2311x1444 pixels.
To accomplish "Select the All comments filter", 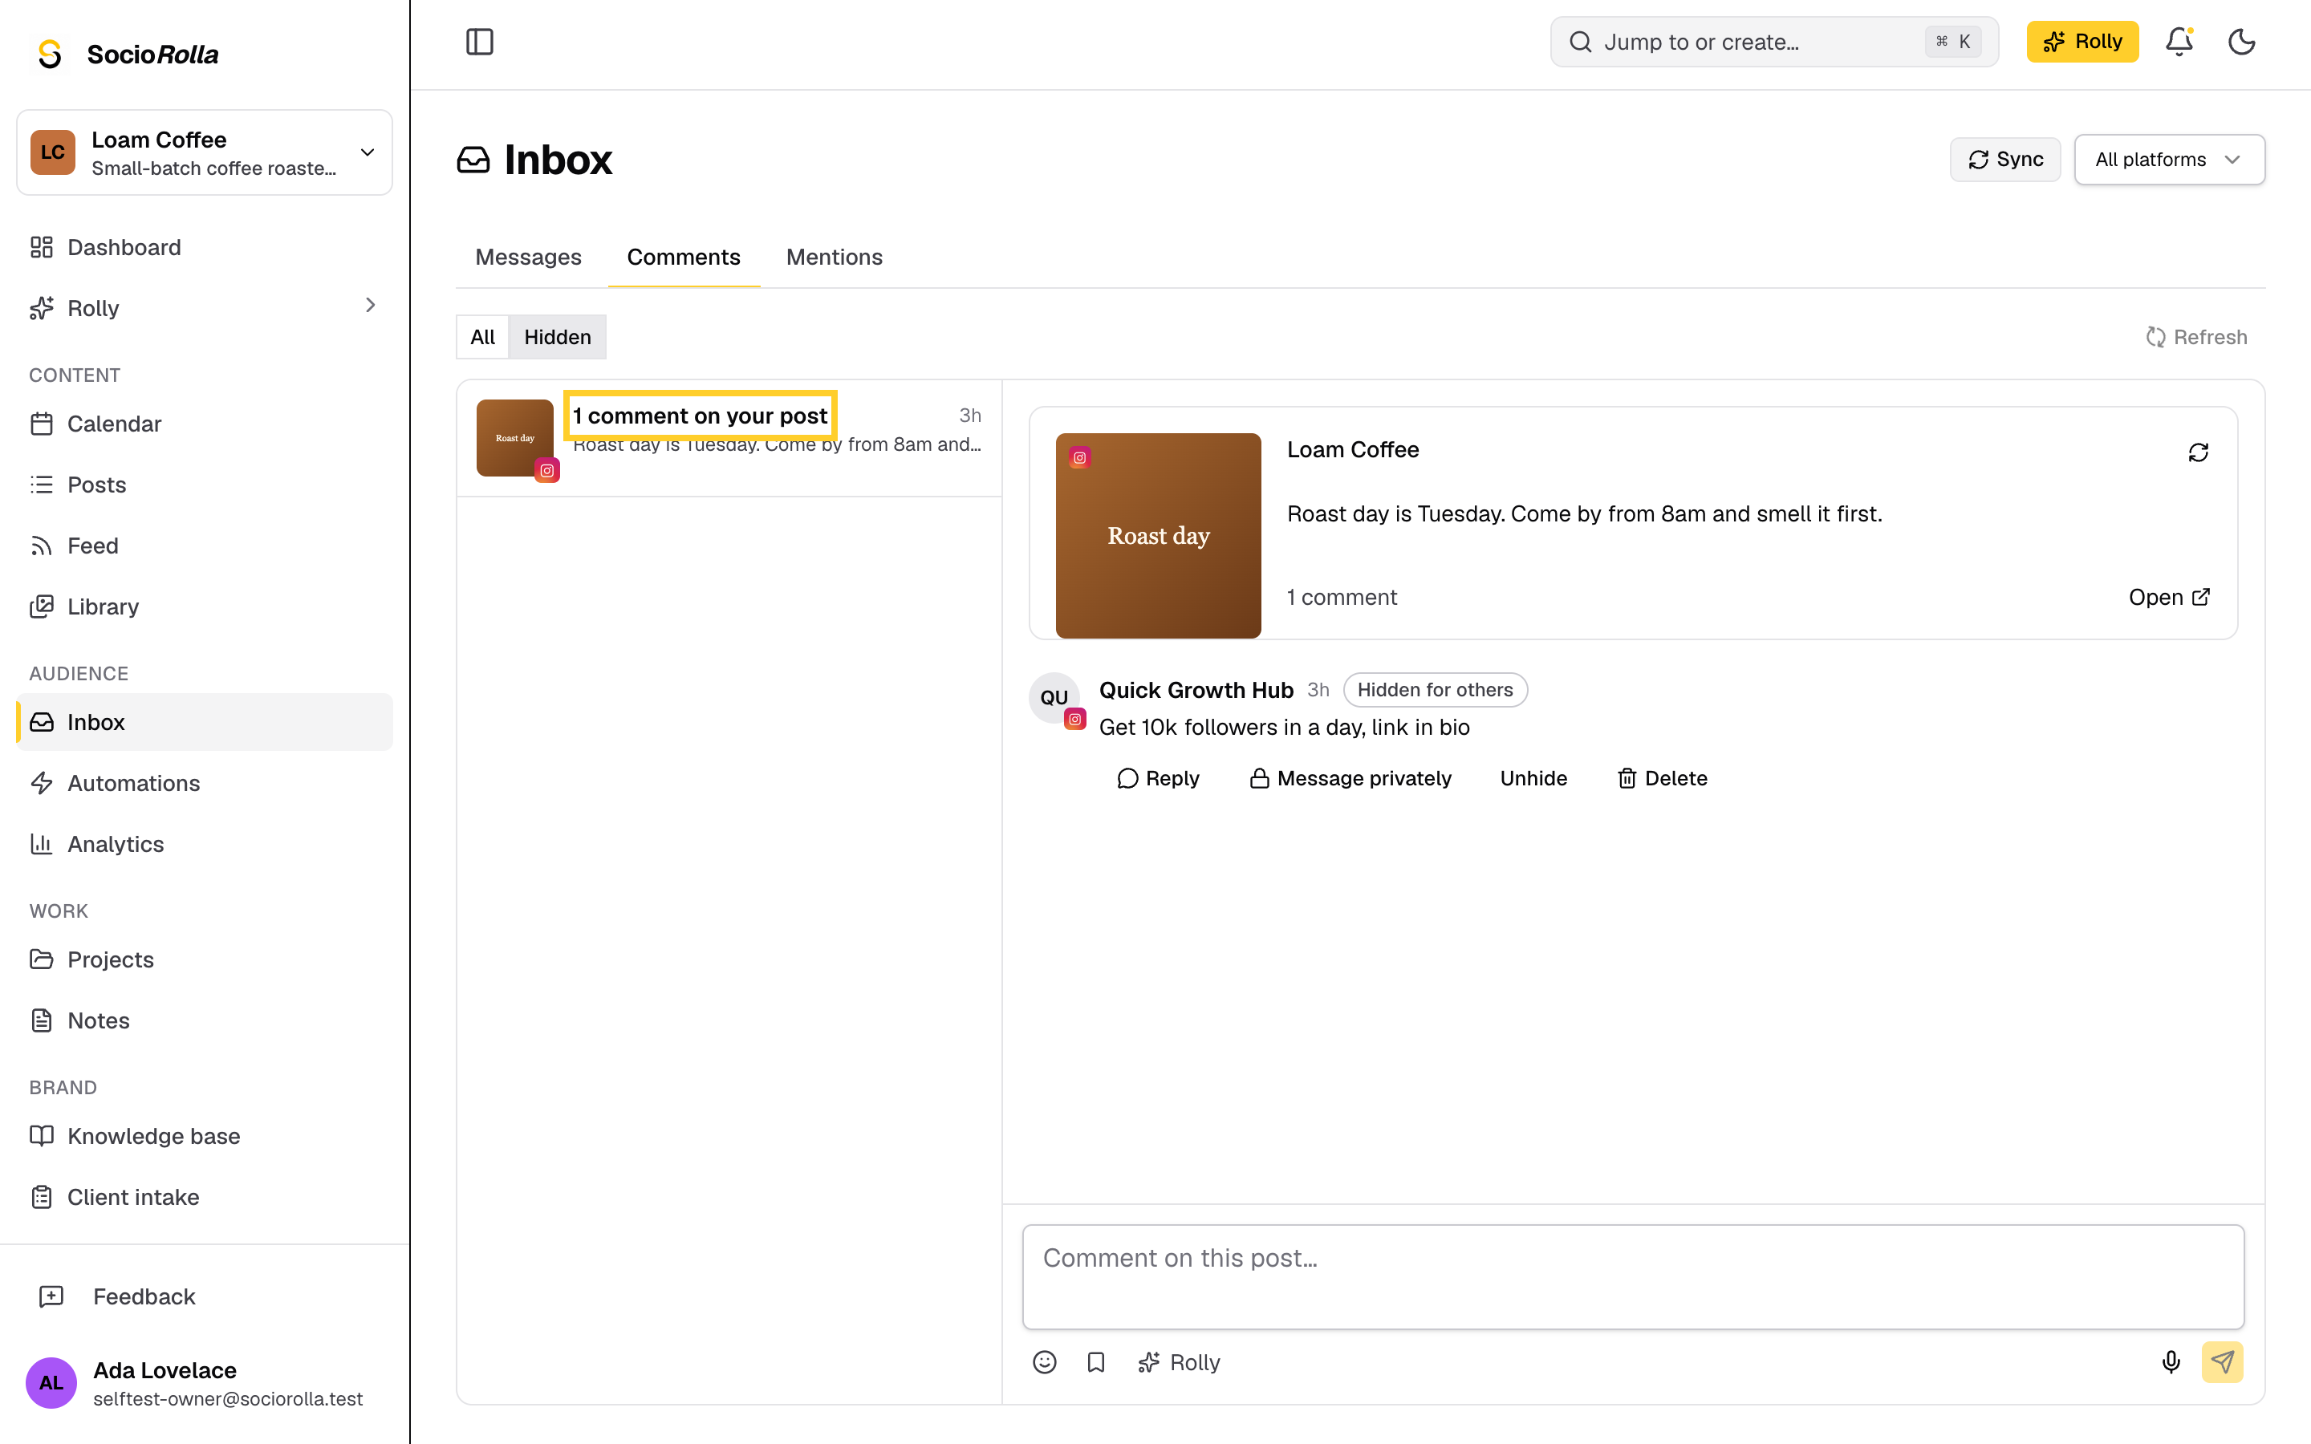I will 482,337.
